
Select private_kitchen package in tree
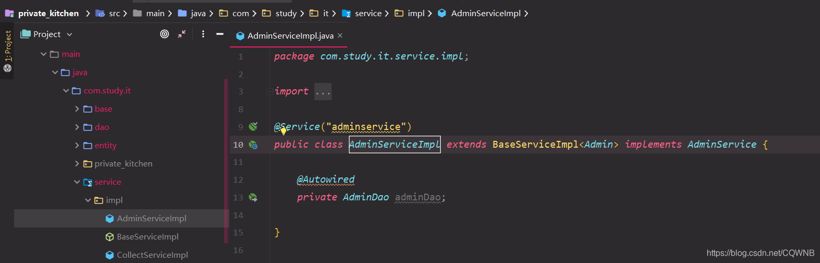(121, 164)
